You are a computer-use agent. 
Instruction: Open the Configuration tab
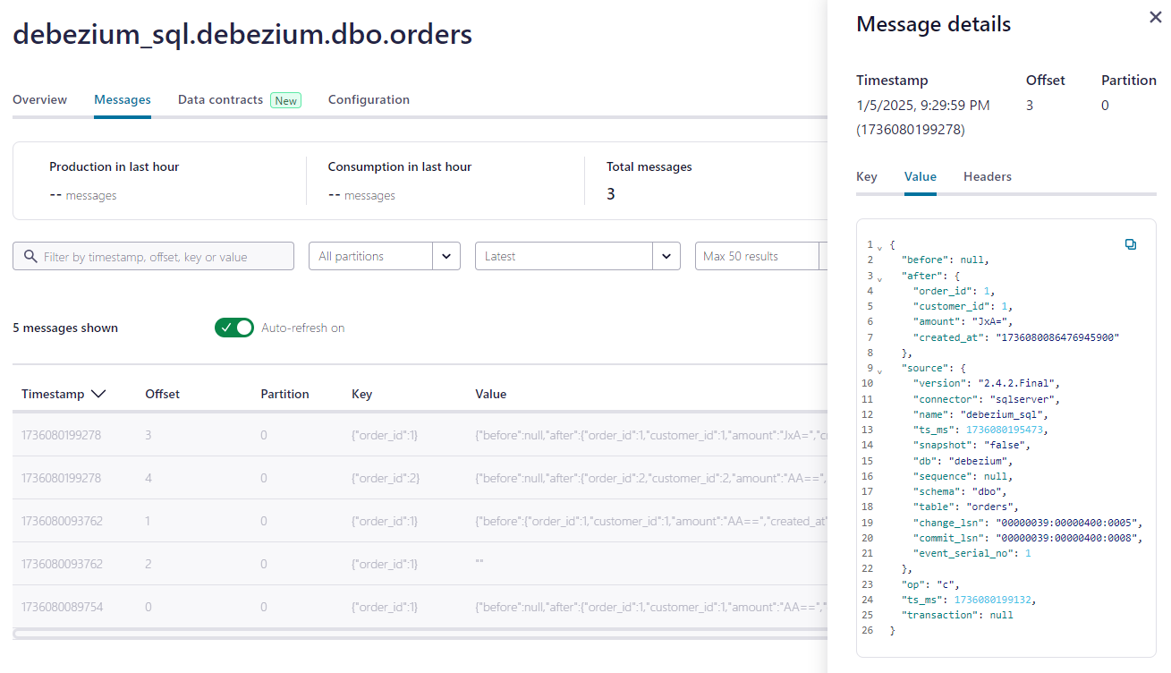[x=369, y=100]
